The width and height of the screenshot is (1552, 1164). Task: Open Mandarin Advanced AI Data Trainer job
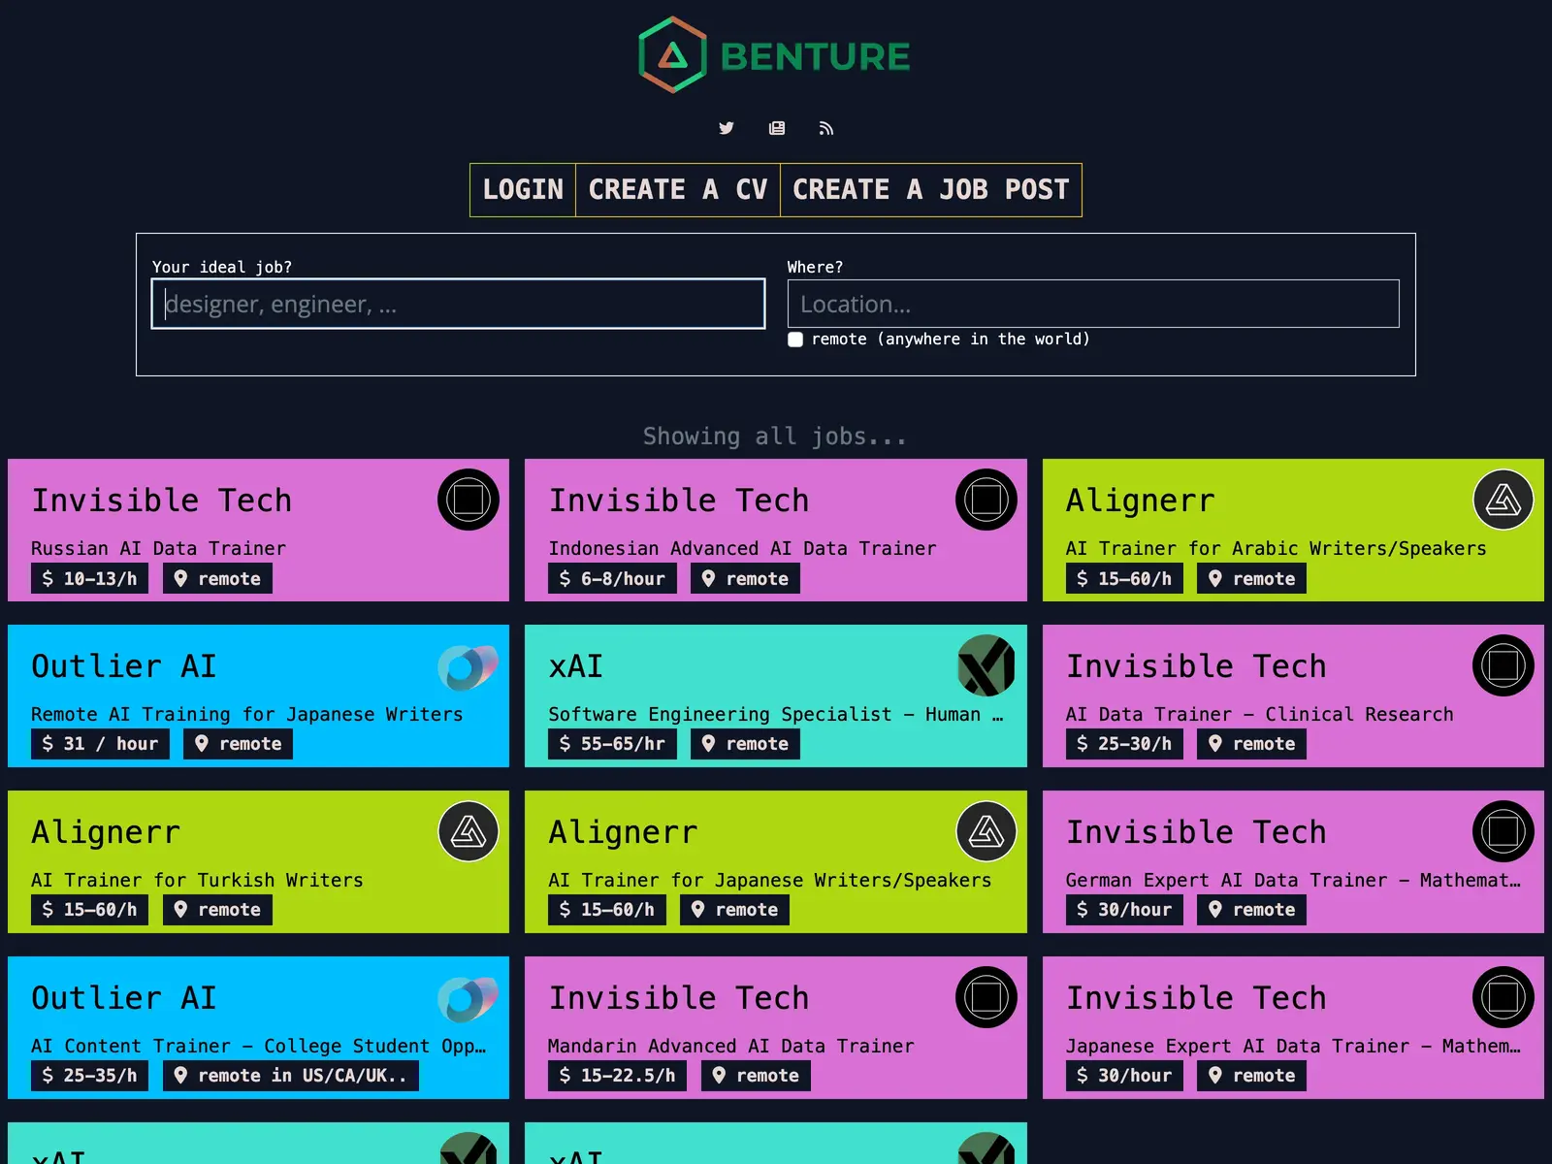(x=730, y=1046)
